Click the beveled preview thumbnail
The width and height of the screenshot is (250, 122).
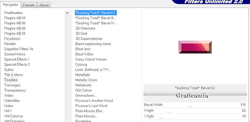pos(195,47)
